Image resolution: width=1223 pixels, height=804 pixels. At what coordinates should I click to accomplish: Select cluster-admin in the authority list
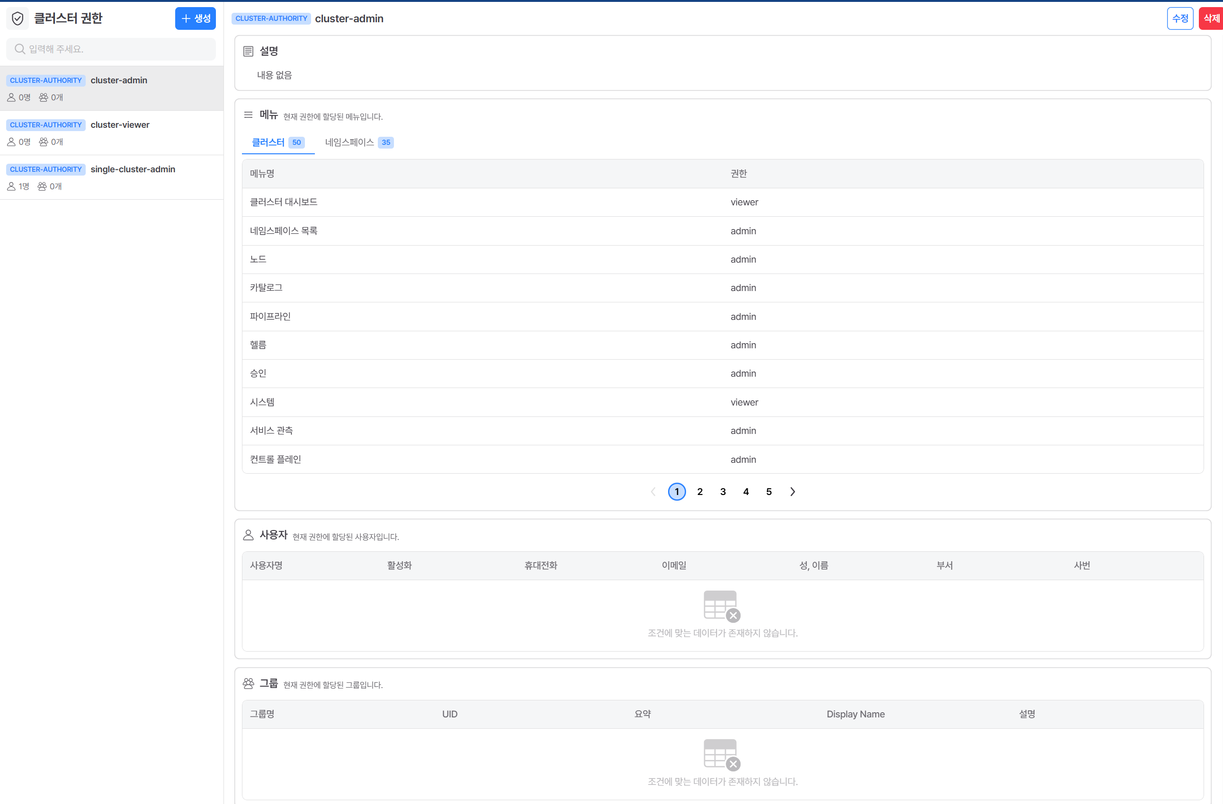click(x=112, y=88)
